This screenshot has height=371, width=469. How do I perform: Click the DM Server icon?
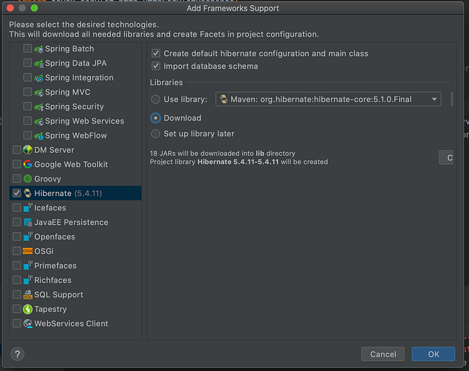pos(27,150)
